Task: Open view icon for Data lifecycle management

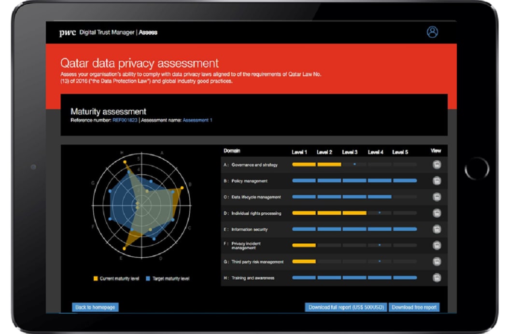Action: point(436,197)
